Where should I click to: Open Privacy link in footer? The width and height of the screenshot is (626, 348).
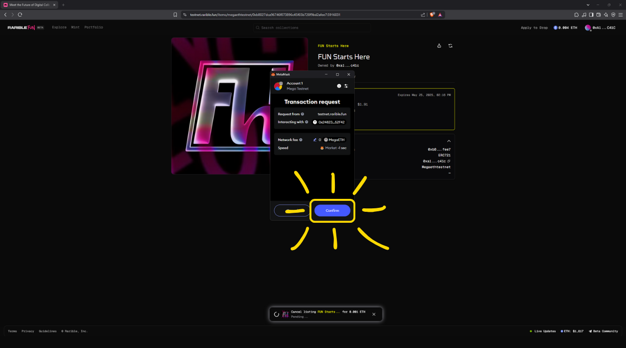tap(28, 331)
